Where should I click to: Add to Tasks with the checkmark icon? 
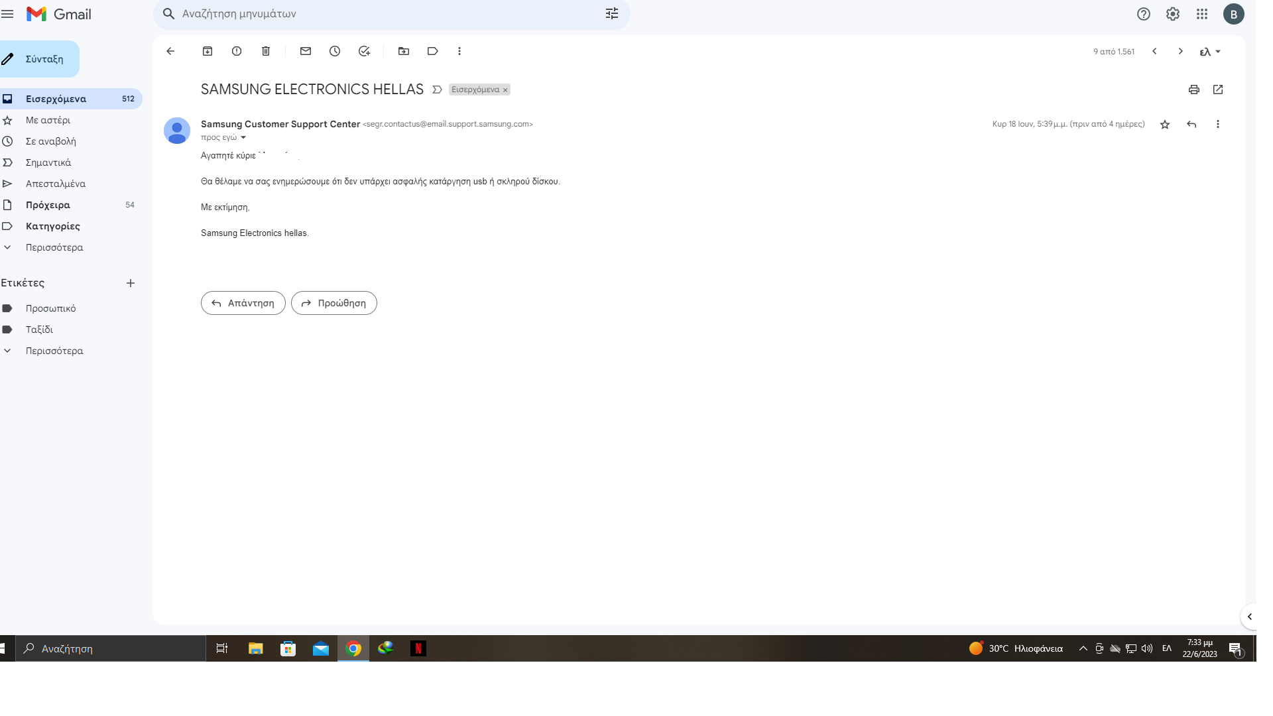[364, 51]
